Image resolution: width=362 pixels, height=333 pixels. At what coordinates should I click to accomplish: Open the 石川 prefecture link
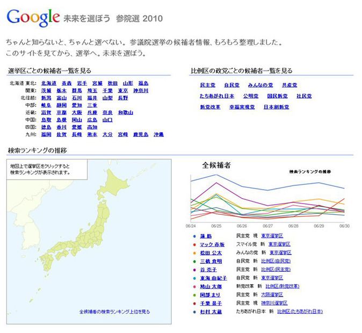click(x=77, y=98)
